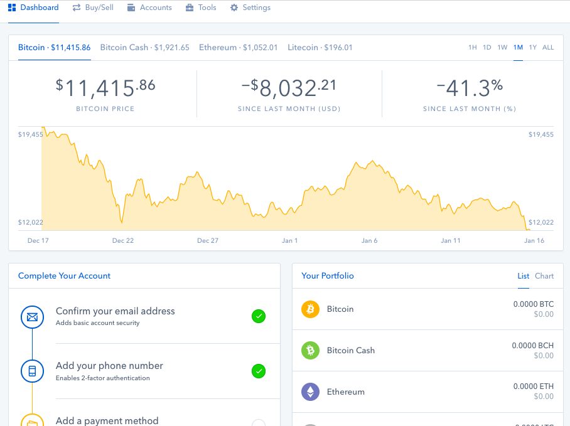The width and height of the screenshot is (570, 426).
Task: Click the Dec 22 date on chart axis
Action: click(123, 241)
